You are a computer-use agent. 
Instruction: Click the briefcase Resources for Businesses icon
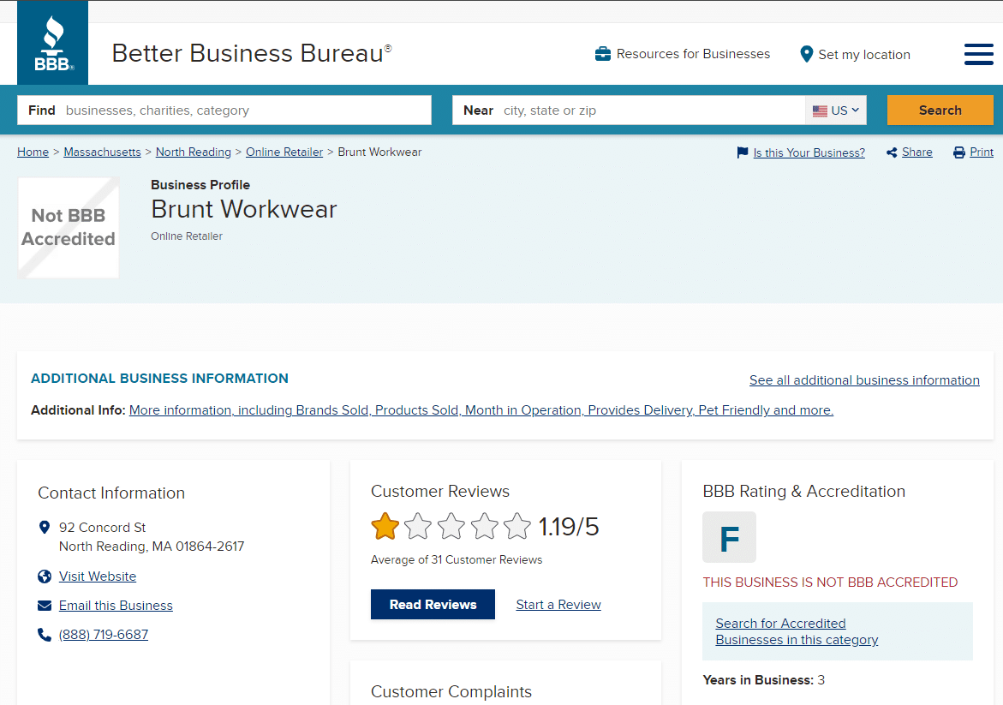[x=603, y=54]
